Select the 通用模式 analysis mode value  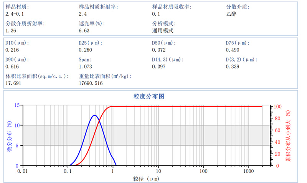(x=163, y=31)
